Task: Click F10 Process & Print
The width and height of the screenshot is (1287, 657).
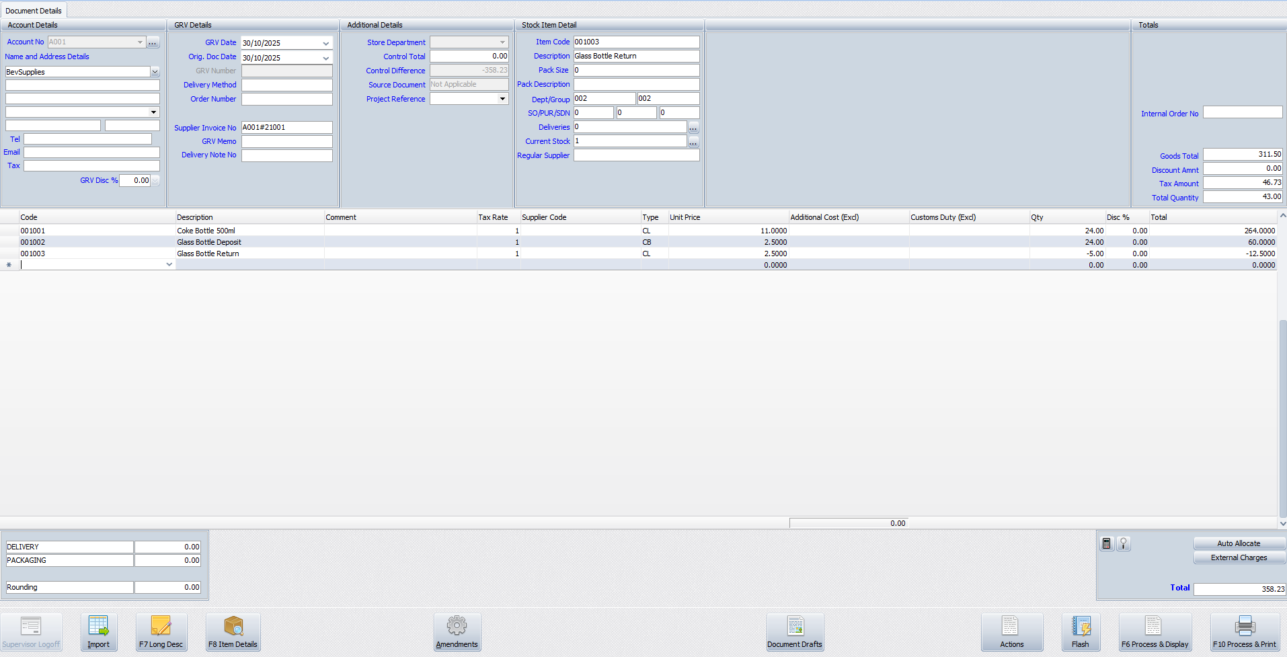Action: coord(1244,631)
